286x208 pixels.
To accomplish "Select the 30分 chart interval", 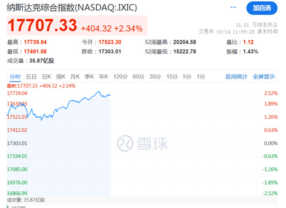I will 155,77.
